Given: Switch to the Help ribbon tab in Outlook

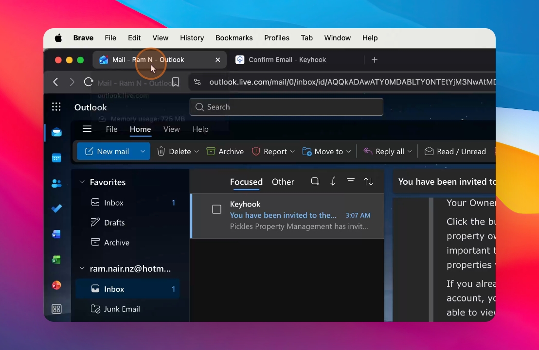Looking at the screenshot, I should [200, 129].
